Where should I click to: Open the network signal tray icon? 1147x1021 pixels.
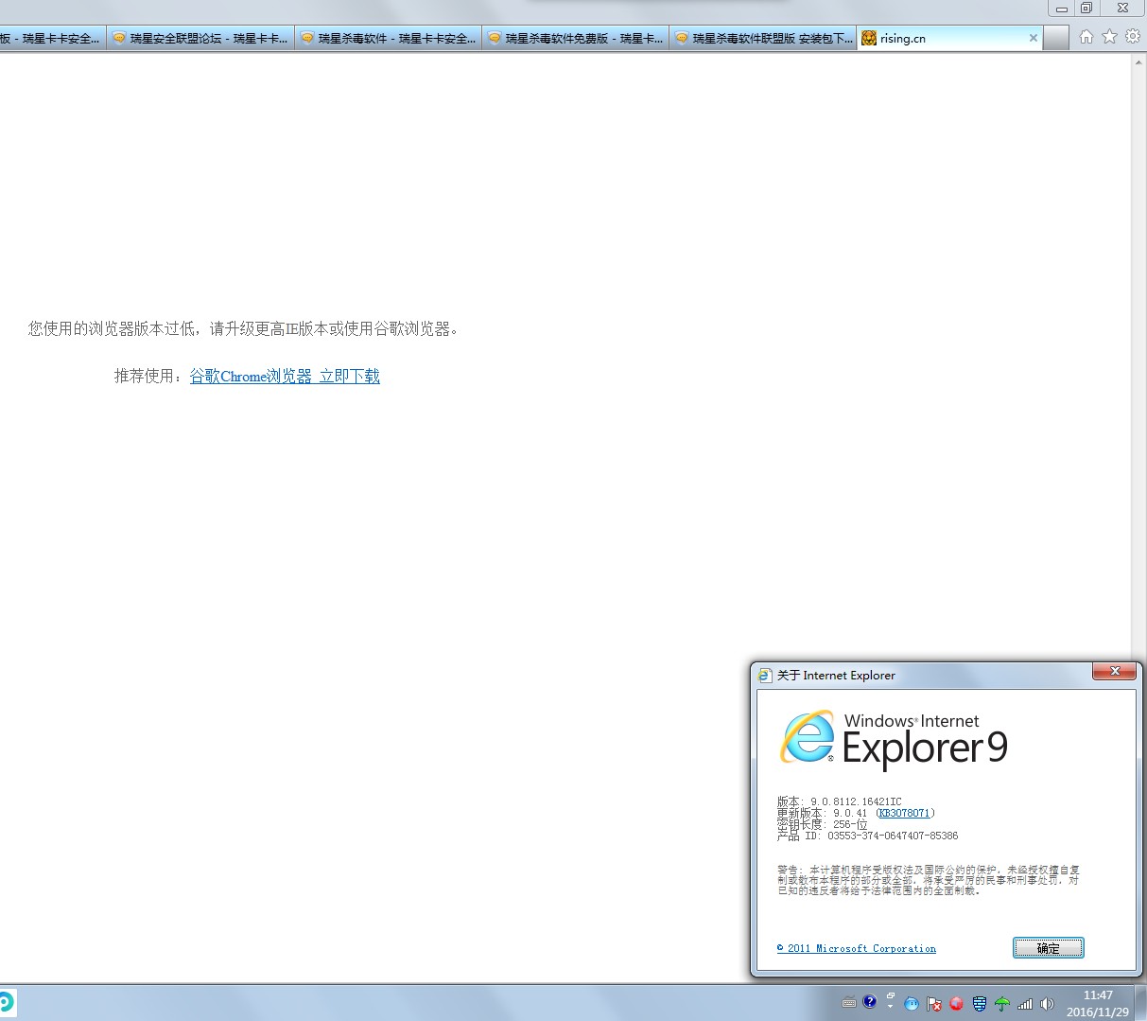click(x=1025, y=1004)
